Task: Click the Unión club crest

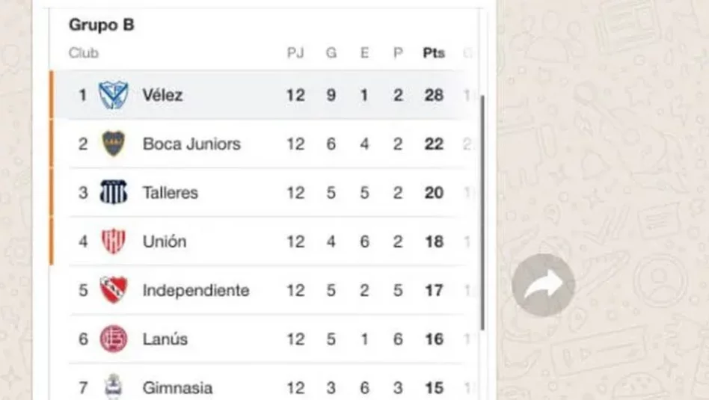Action: coord(114,241)
